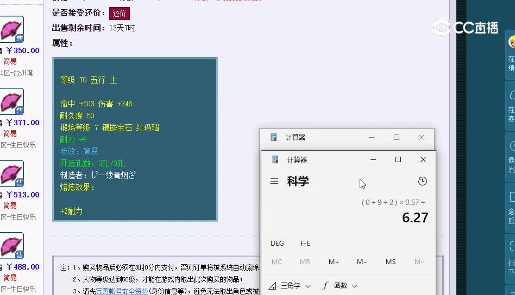The image size is (515, 295).
Task: Expand the 函数 functions dropdown
Action: [x=340, y=286]
